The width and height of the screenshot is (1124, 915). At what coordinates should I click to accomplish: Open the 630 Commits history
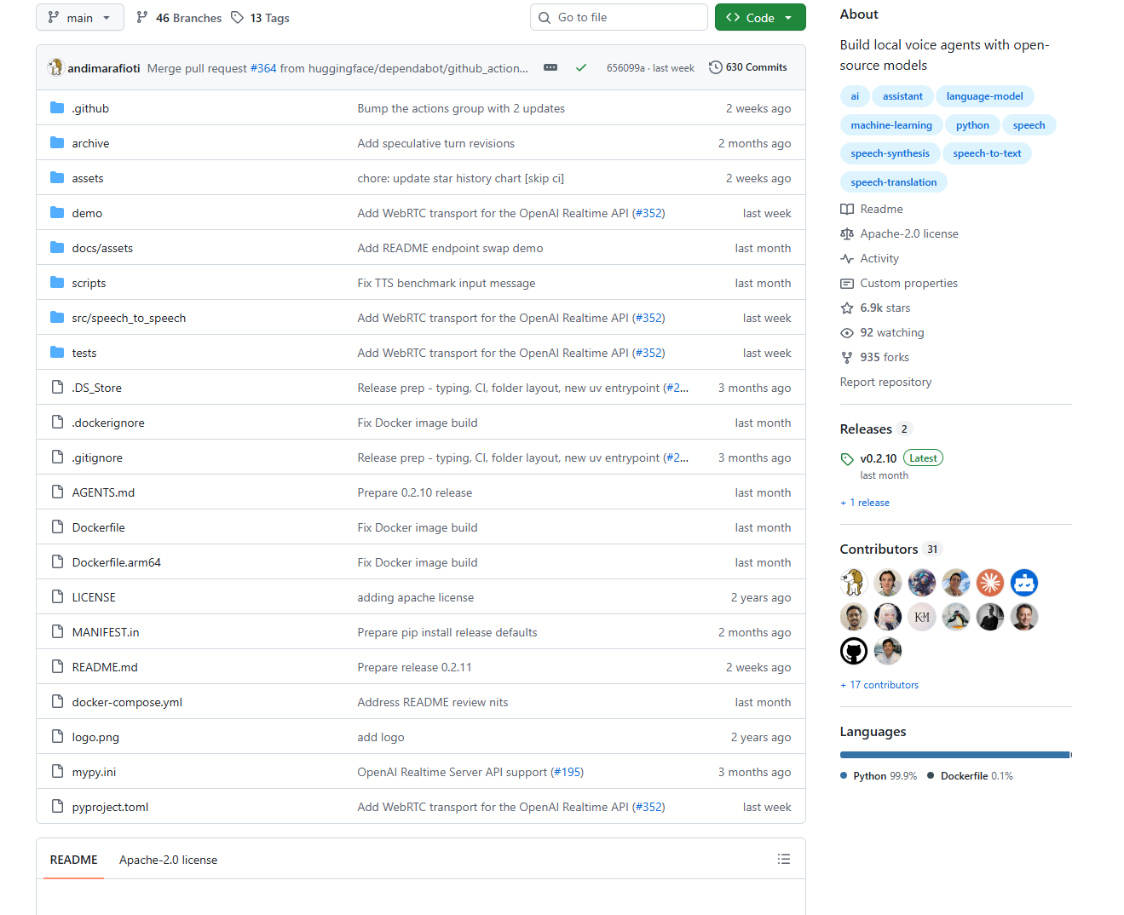748,67
